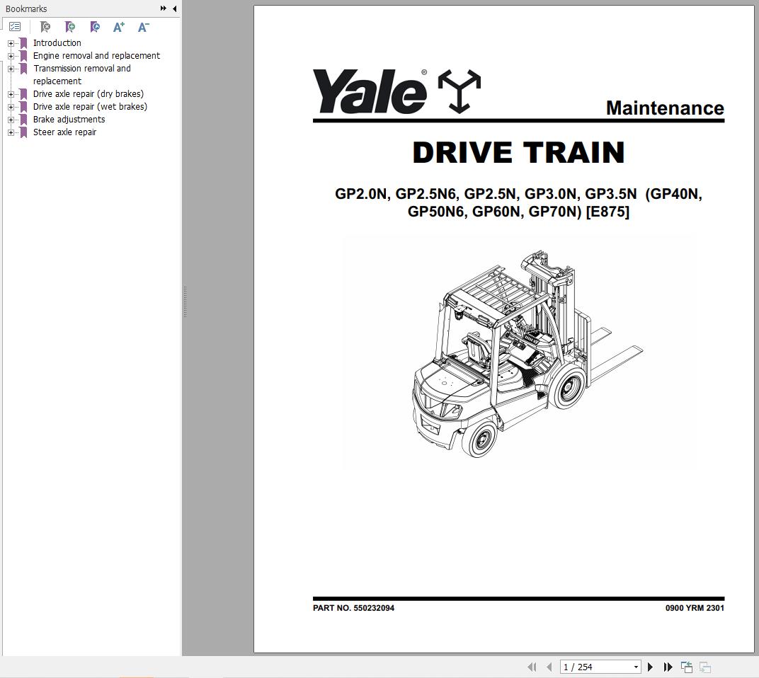Expand the bookmarks panel with double arrow
Screen dimensions: 759x678
[x=163, y=8]
